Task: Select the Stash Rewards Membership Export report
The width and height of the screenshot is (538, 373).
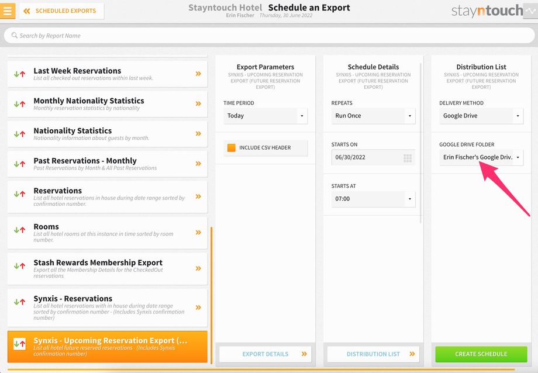Action: click(108, 269)
